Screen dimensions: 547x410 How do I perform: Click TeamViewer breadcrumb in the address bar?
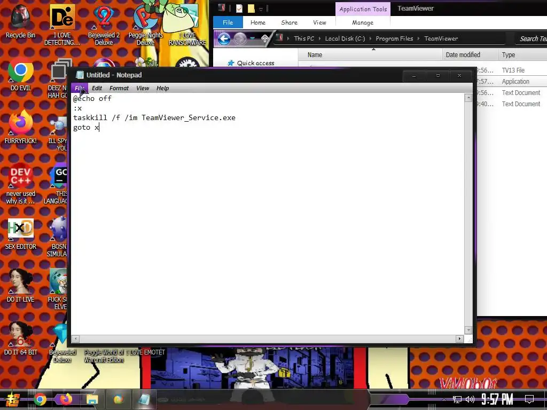click(441, 38)
